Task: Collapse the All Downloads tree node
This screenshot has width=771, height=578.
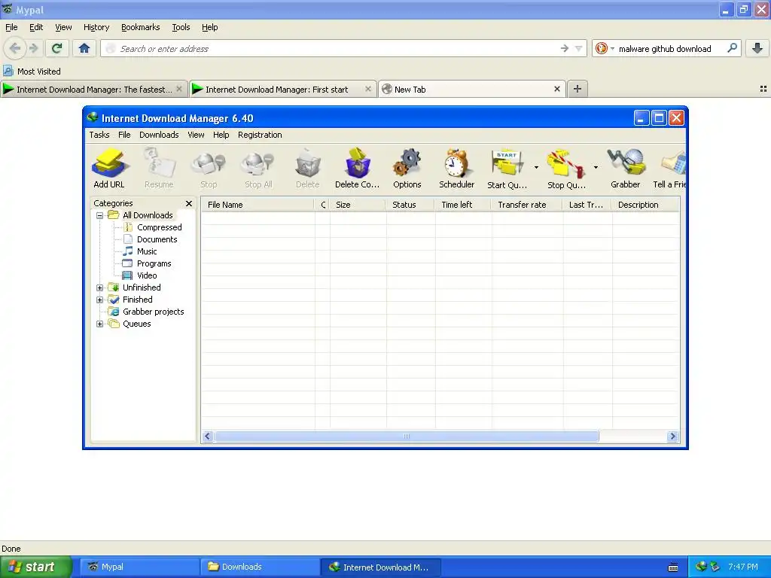Action: coord(100,215)
